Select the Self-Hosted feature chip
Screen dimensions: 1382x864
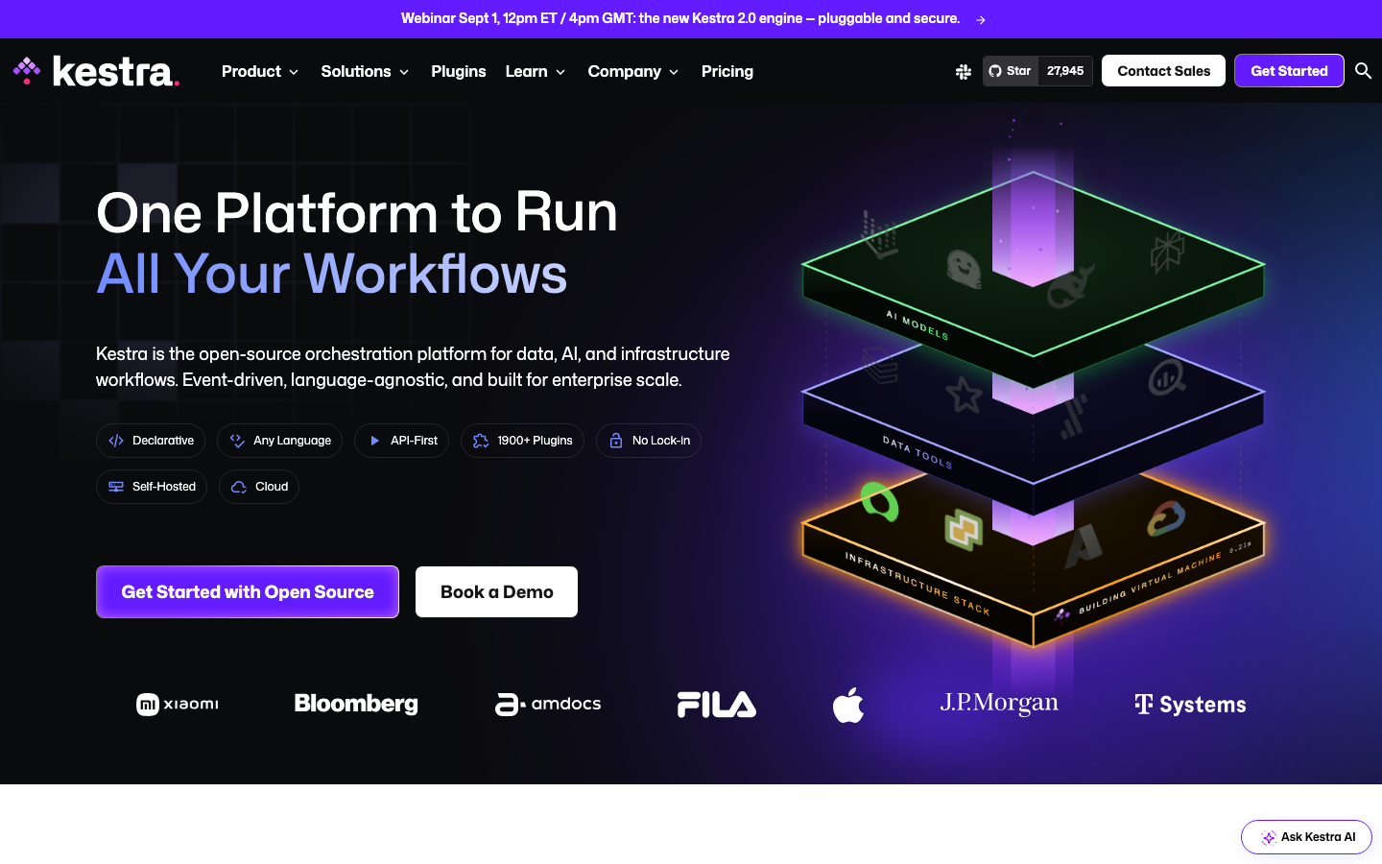click(152, 487)
